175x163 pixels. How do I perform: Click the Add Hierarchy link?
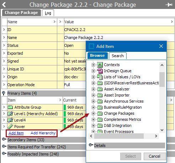(x=43, y=133)
